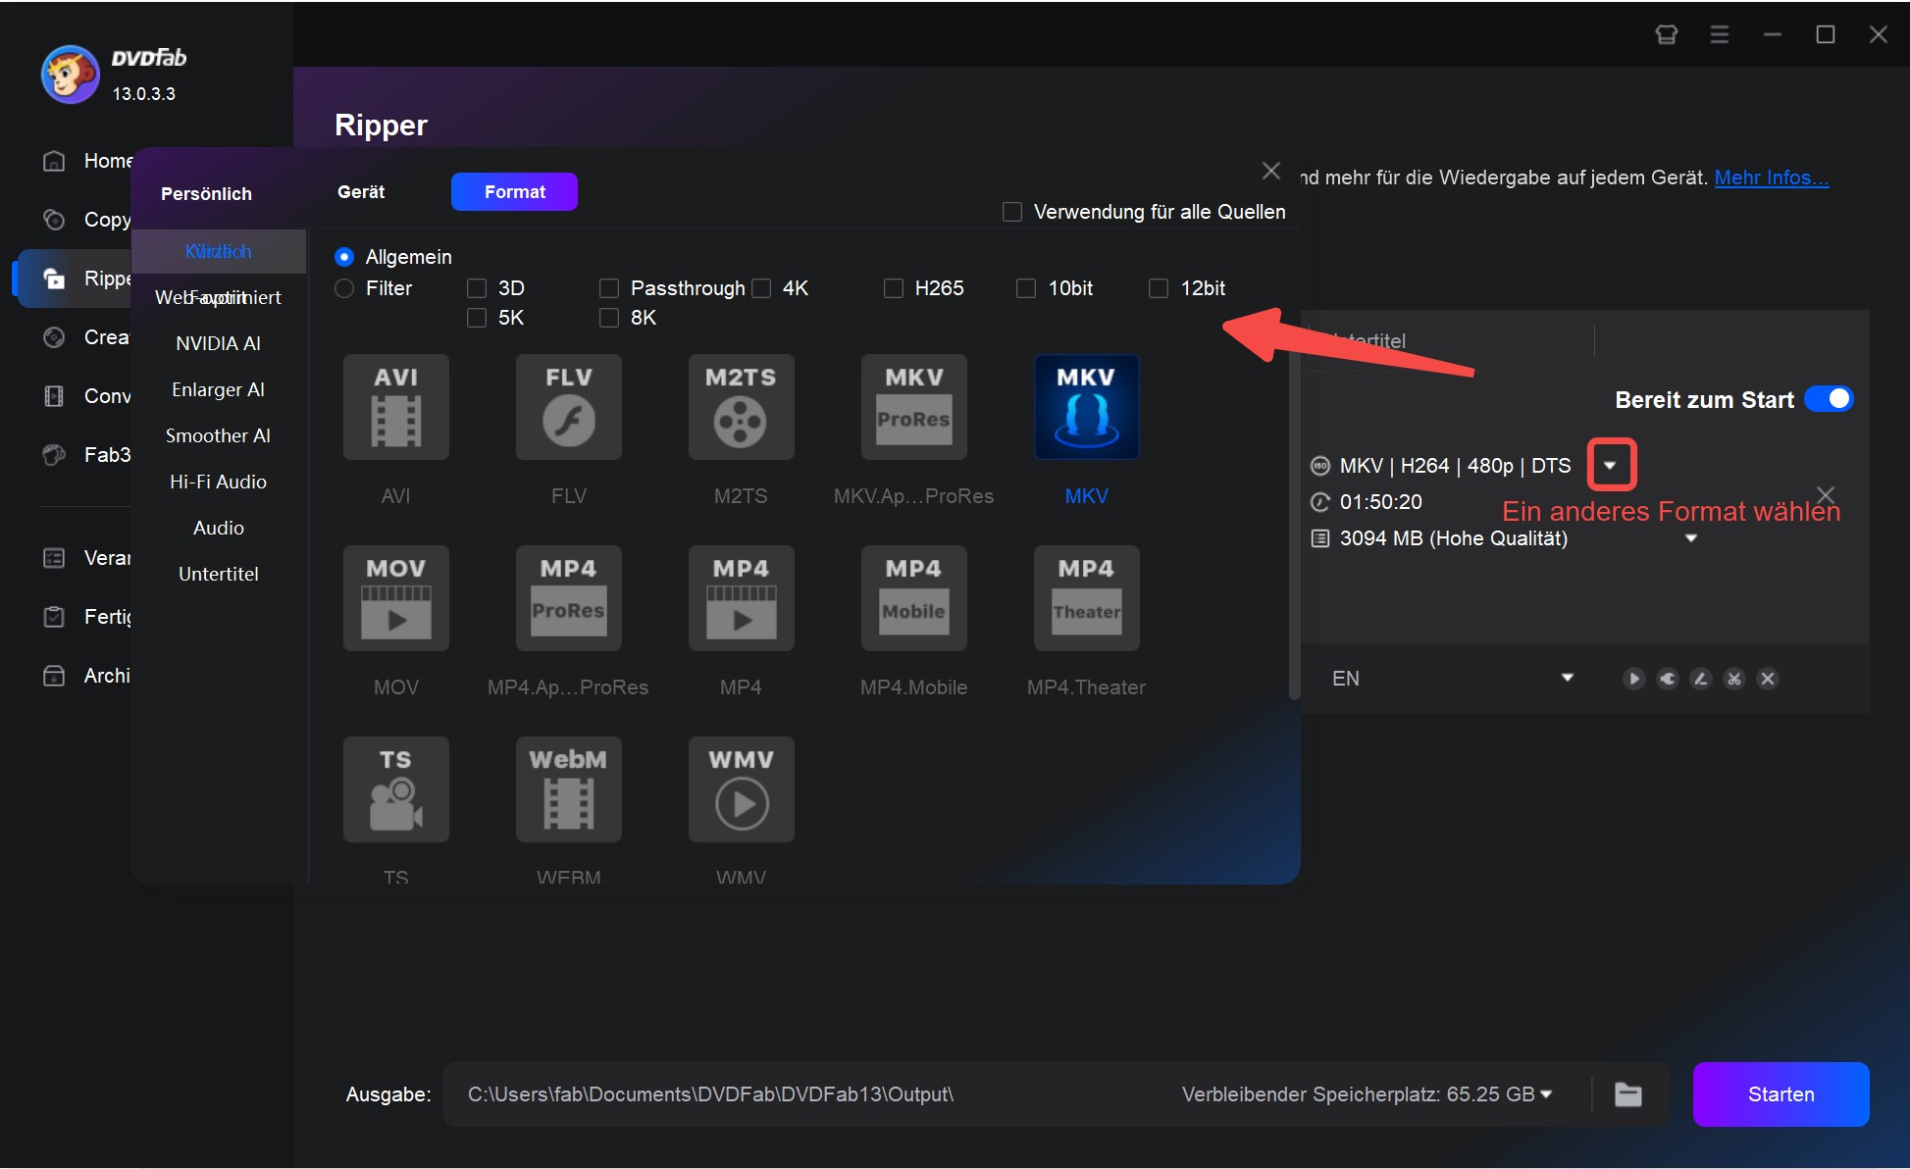Pick the TS format icon
The image size is (1910, 1169).
click(395, 789)
